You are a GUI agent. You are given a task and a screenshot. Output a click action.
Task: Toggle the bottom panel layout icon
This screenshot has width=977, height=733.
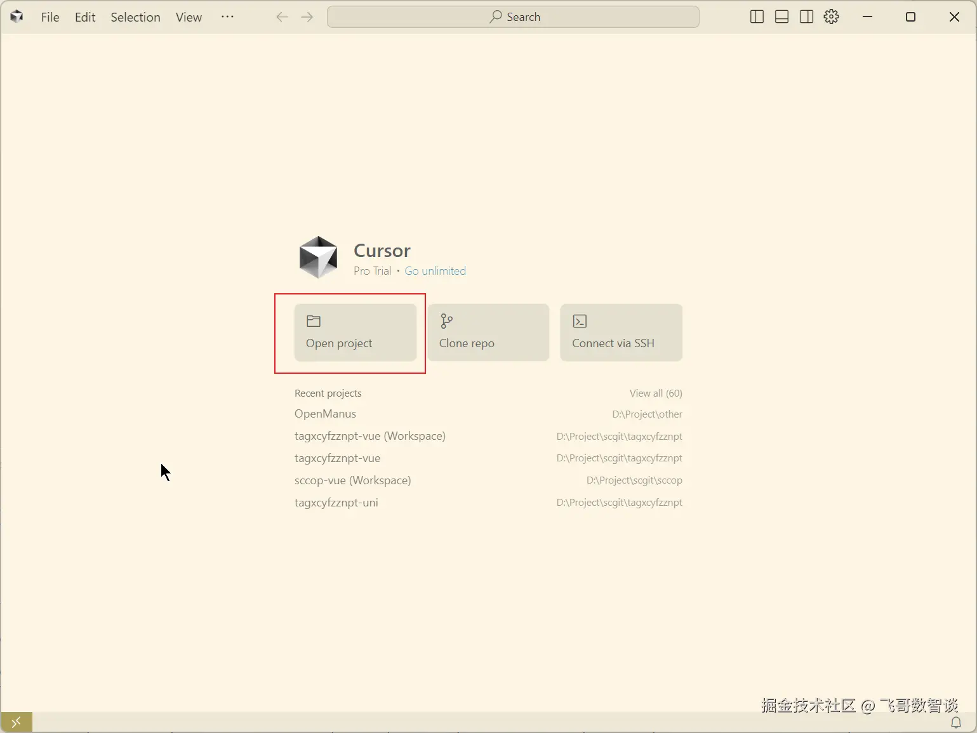(x=781, y=17)
